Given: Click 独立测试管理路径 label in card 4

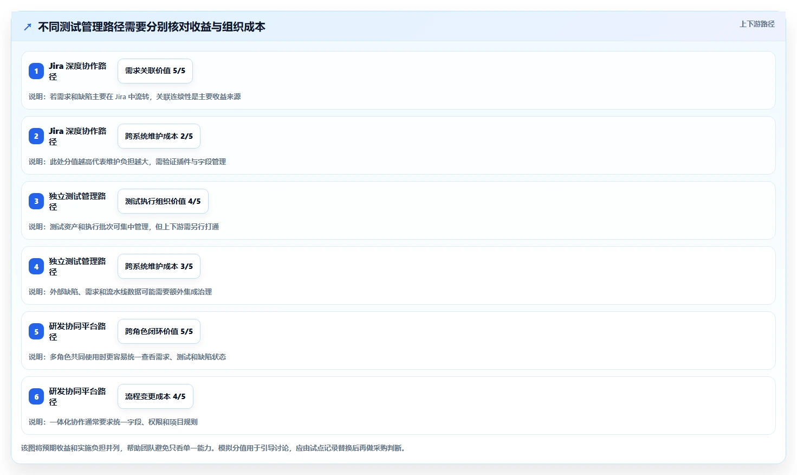Looking at the screenshot, I should 77,266.
